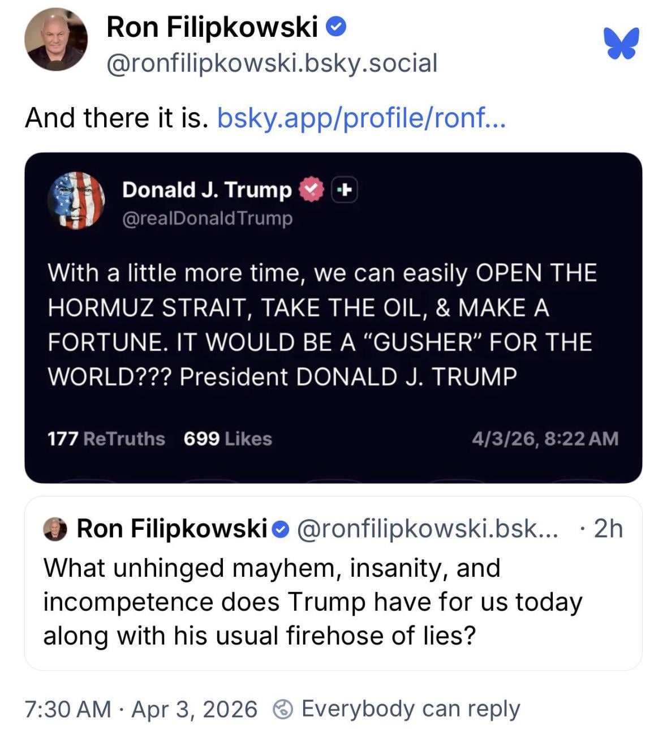This screenshot has height=733, width=667.
Task: Click the 2h timestamp on the quoted post
Action: tap(608, 529)
